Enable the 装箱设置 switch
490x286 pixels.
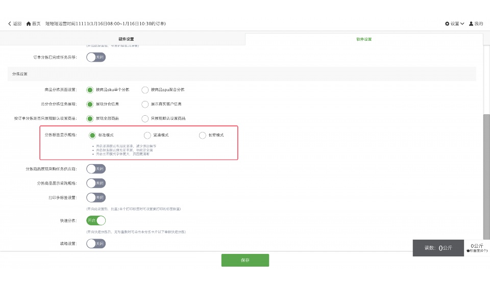coord(95,244)
